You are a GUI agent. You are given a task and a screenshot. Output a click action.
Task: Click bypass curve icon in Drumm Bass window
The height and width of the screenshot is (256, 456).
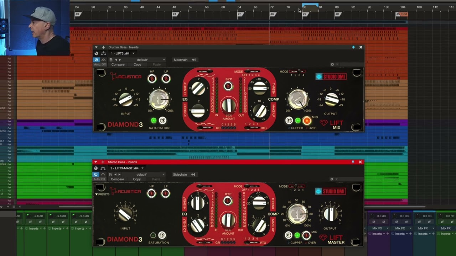click(103, 60)
